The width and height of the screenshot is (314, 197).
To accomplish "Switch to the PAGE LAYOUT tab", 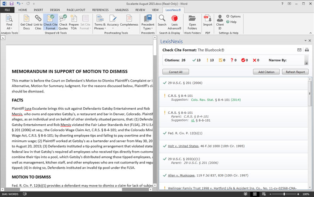I will click(76, 10).
